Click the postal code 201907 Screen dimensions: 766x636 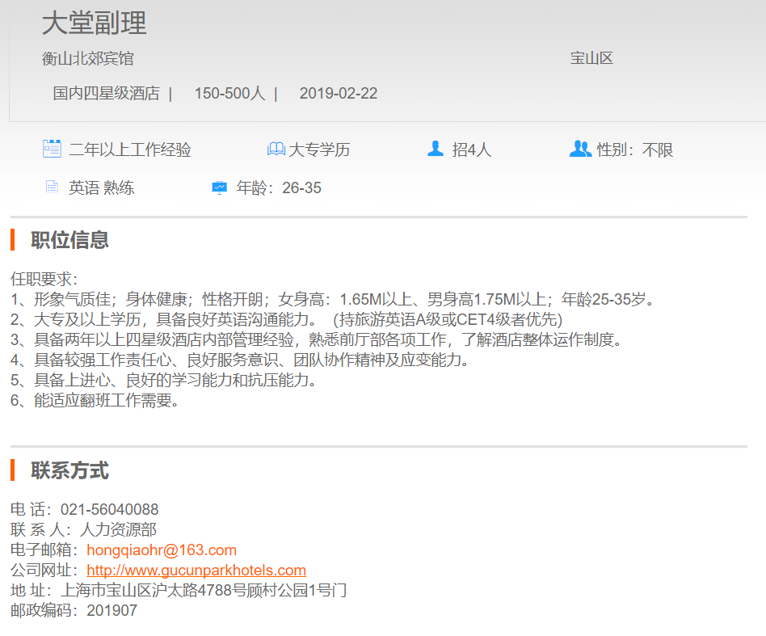click(x=112, y=611)
